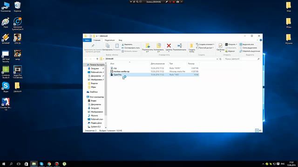Click Copy path in the ribbon
This screenshot has height=167, width=298.
pyautogui.click(x=130, y=48)
